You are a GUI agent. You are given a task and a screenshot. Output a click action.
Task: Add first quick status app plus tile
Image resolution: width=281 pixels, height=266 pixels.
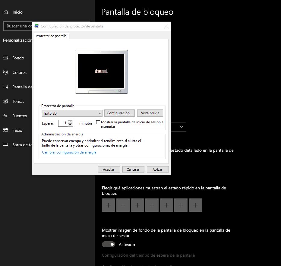tap(109, 205)
